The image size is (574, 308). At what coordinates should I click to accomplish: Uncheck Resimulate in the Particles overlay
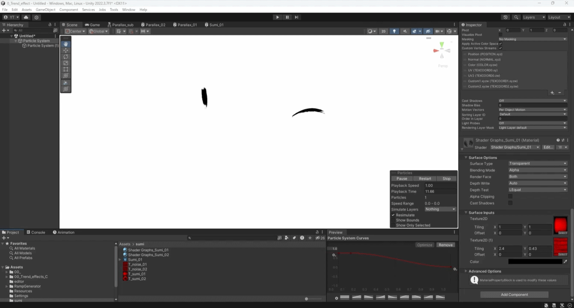pyautogui.click(x=394, y=215)
